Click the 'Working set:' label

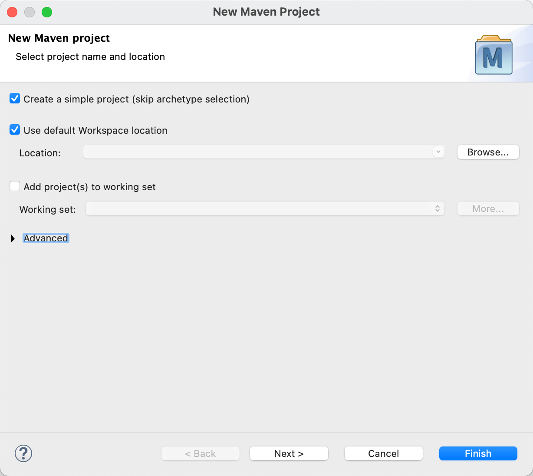coord(48,209)
